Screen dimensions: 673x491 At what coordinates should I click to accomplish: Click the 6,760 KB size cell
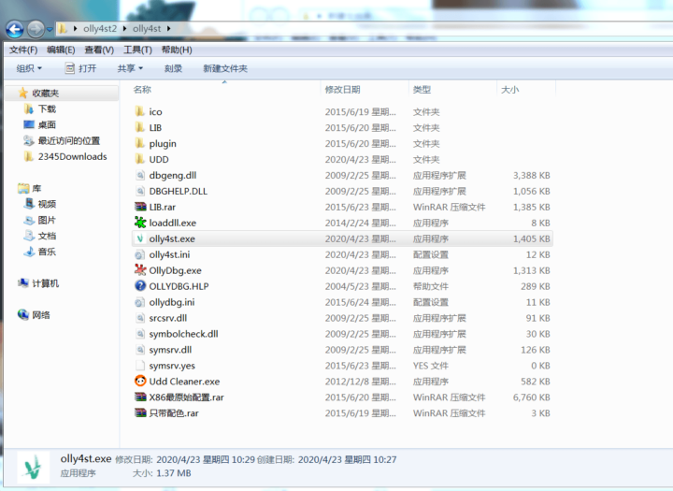(531, 397)
